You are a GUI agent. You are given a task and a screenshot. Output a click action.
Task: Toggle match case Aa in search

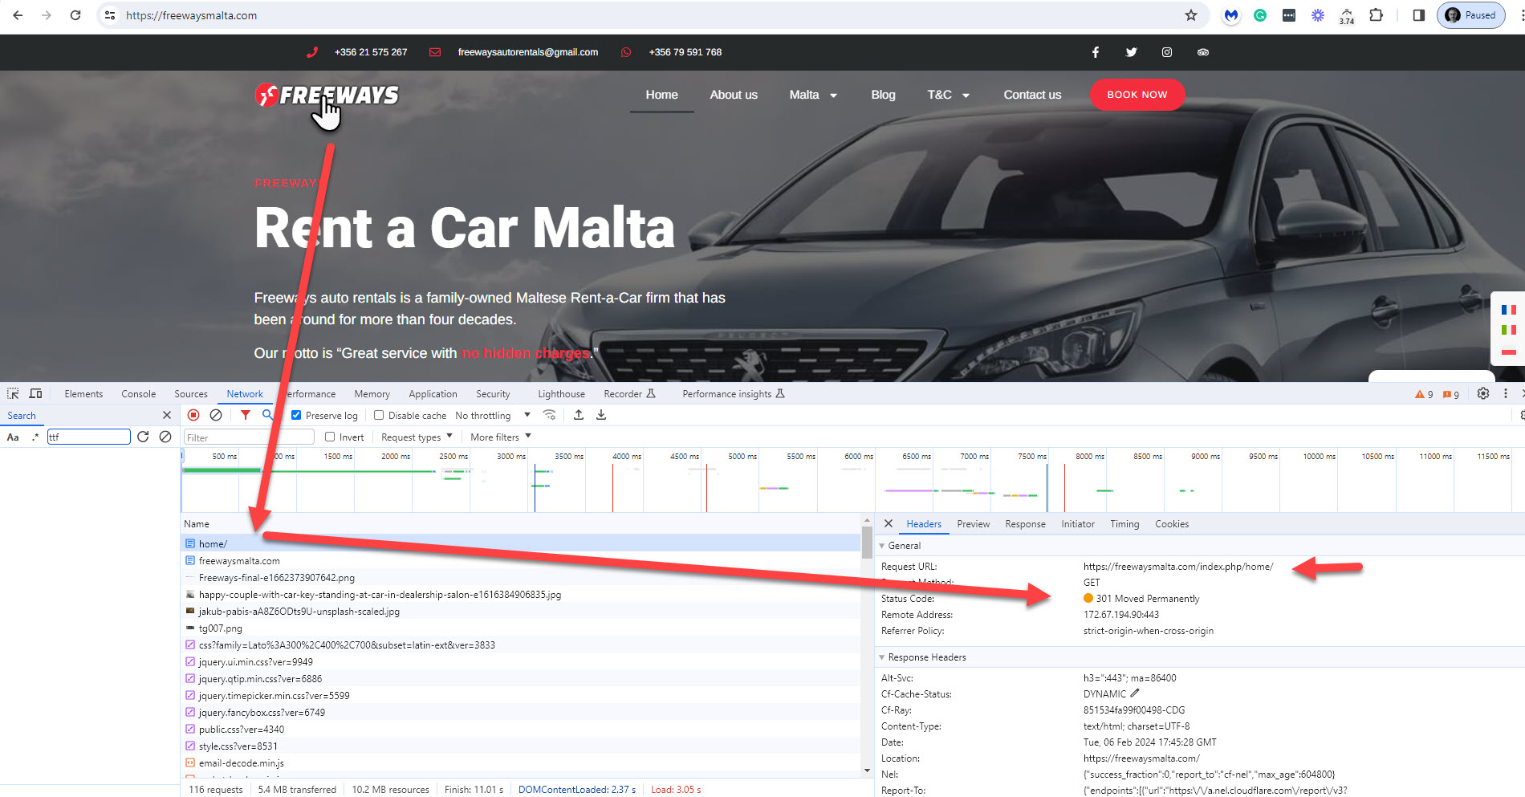(x=13, y=437)
